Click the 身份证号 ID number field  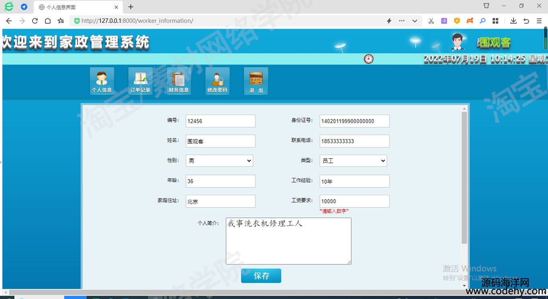coord(355,121)
